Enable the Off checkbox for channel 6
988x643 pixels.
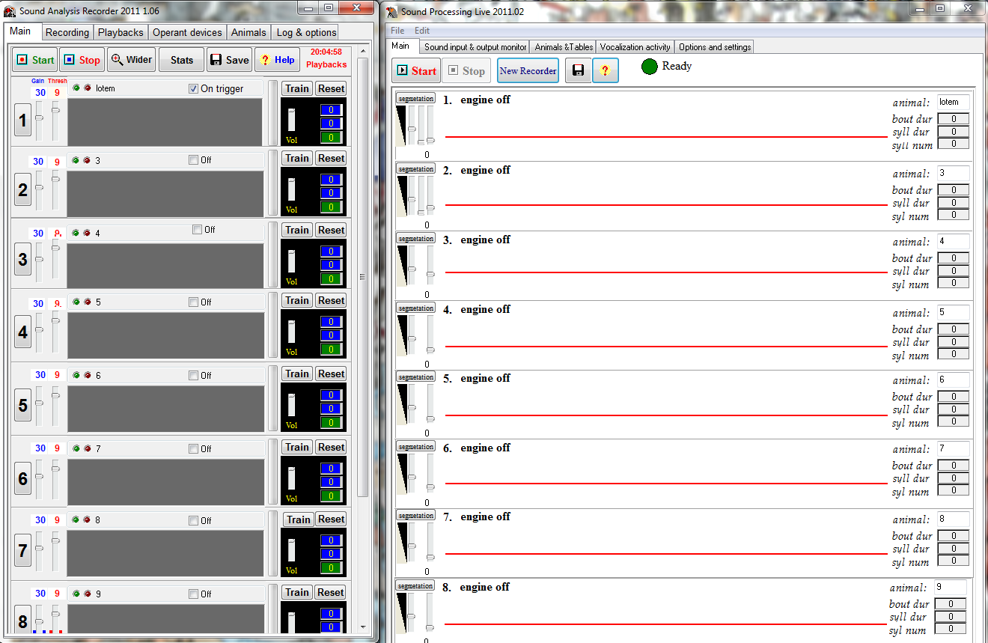tap(194, 448)
